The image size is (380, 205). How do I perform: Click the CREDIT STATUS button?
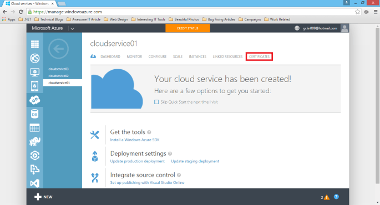point(188,28)
